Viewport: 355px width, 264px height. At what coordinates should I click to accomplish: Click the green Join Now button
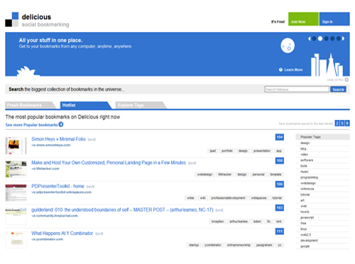click(x=303, y=19)
